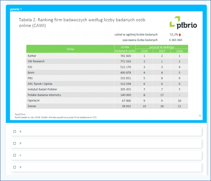Click the SW Research company name
Image resolution: width=211 pixels, height=181 pixels.
(x=36, y=61)
